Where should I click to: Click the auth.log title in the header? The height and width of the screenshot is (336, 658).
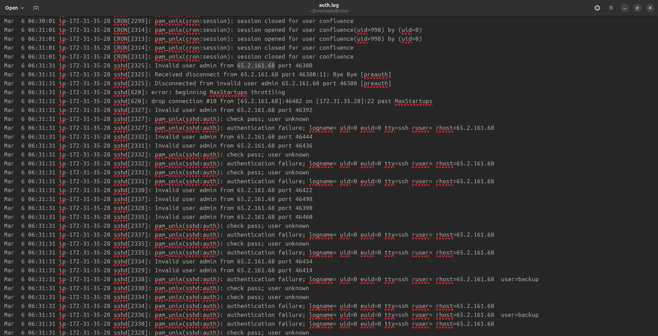click(x=329, y=5)
